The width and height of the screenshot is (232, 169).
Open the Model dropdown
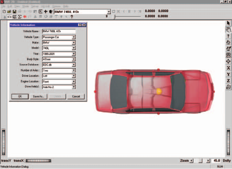coord(74,48)
